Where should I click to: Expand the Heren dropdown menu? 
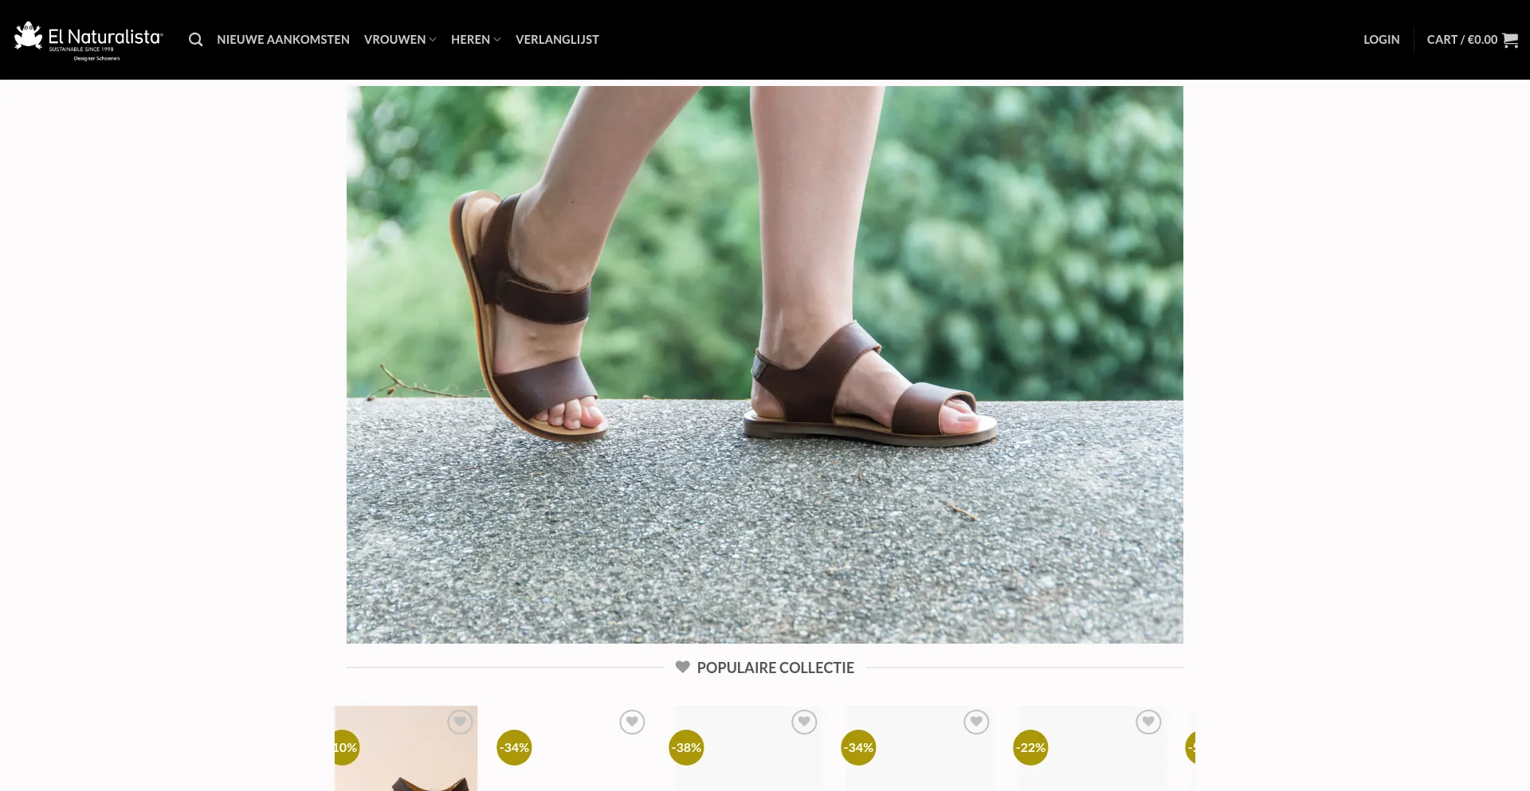476,40
